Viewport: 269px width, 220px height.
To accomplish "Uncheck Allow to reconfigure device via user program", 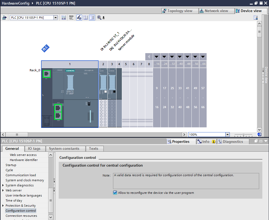I will tap(115, 193).
